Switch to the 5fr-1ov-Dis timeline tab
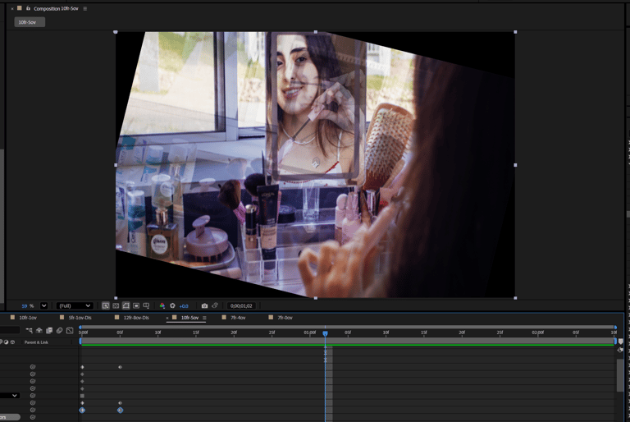 point(80,318)
